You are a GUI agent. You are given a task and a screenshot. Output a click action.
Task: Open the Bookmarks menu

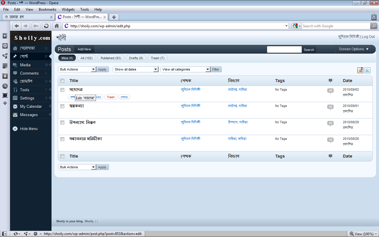click(47, 9)
